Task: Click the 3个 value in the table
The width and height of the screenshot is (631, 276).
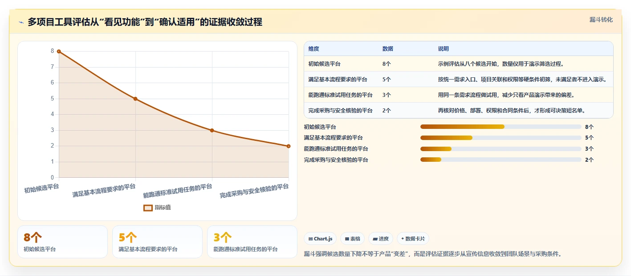Action: (387, 95)
